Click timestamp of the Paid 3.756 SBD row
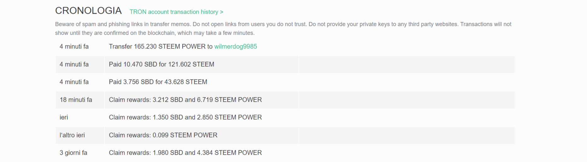 [x=74, y=82]
